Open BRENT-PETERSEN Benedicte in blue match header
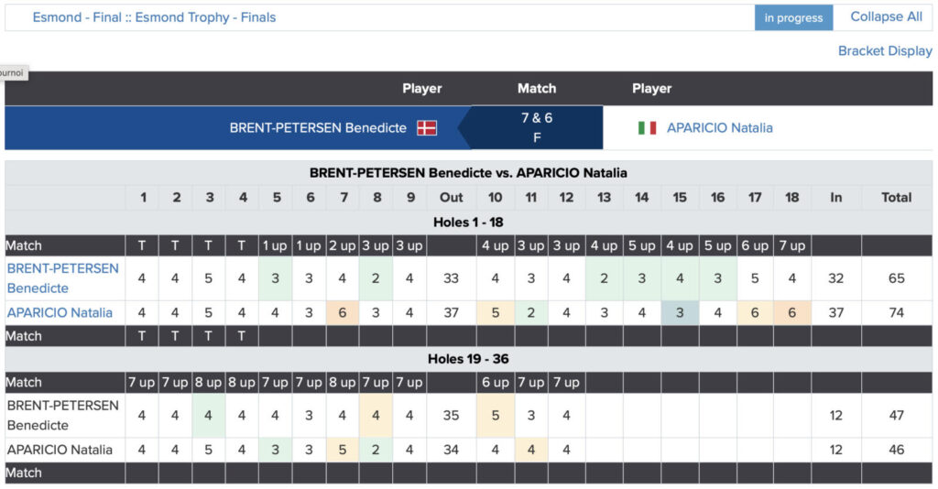Viewport: 938px width, 489px height. coord(318,128)
